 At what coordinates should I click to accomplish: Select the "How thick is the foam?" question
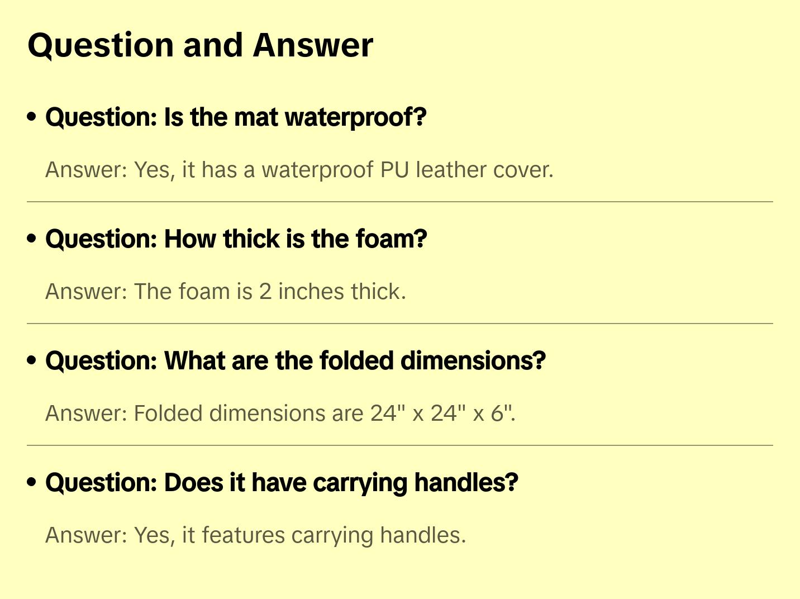coord(236,239)
